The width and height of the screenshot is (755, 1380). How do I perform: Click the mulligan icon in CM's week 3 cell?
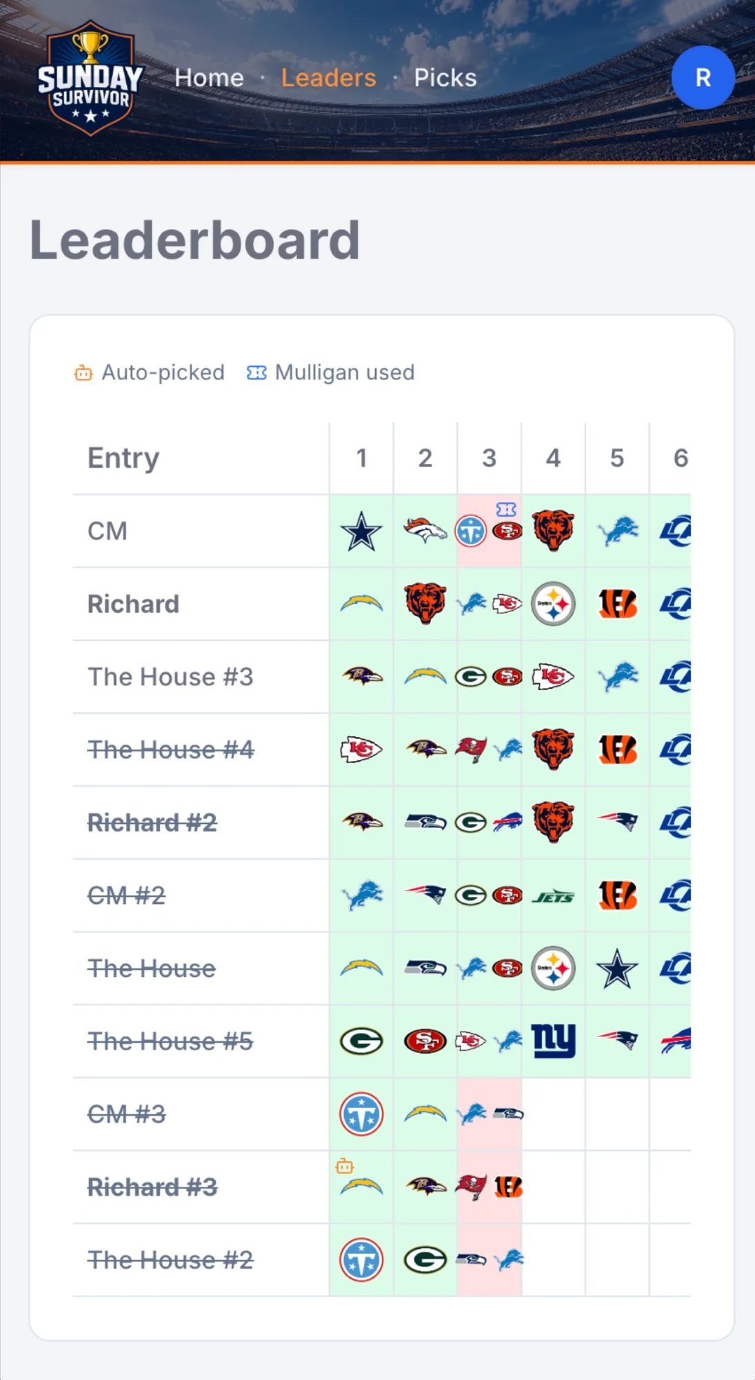[x=506, y=509]
